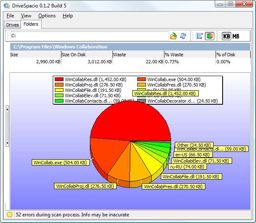The height and width of the screenshot is (223, 256).
Task: Open the View menu
Action: pos(26,16)
